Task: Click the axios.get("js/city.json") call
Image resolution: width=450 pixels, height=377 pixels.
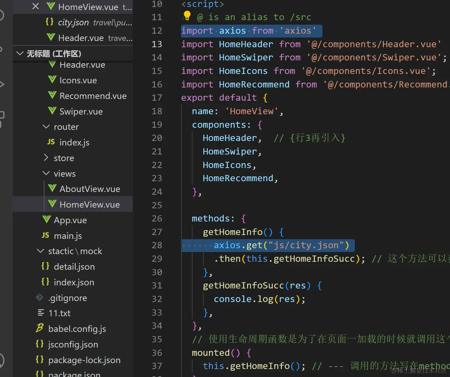Action: pos(281,245)
